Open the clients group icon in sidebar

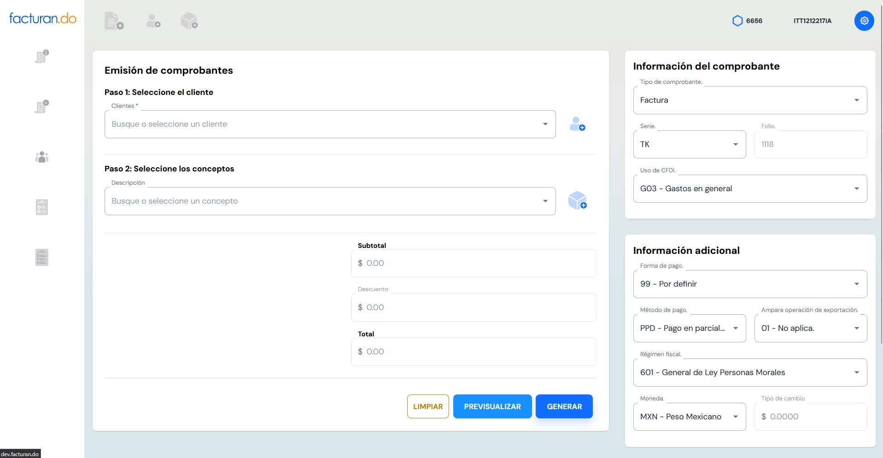click(42, 157)
